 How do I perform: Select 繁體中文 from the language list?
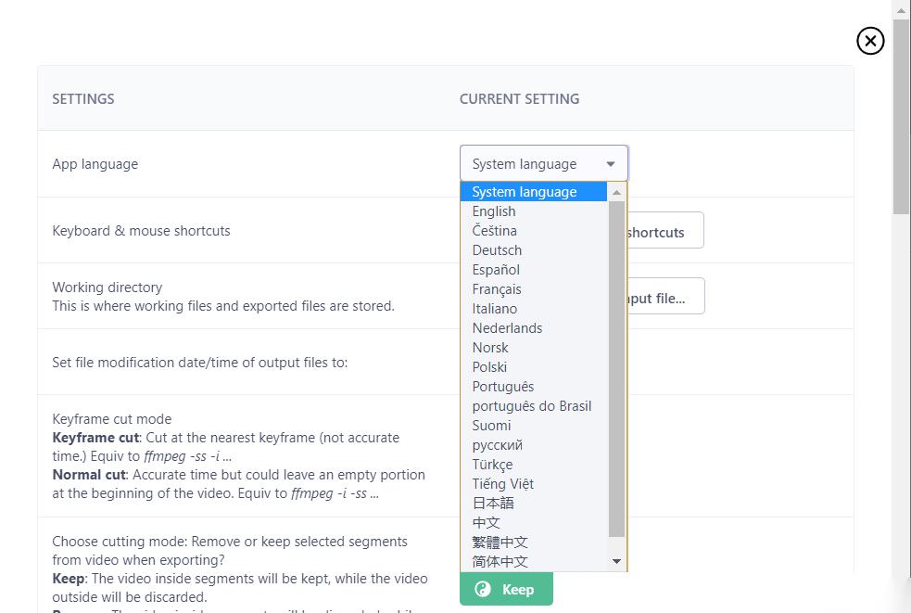(x=534, y=542)
